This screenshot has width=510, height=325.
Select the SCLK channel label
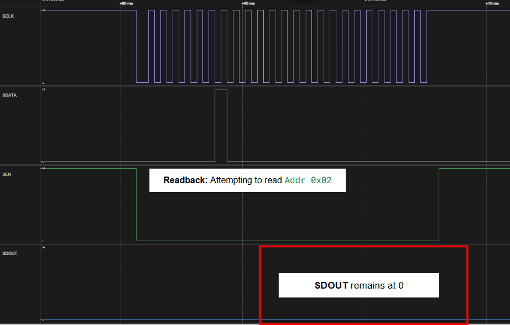(x=8, y=16)
